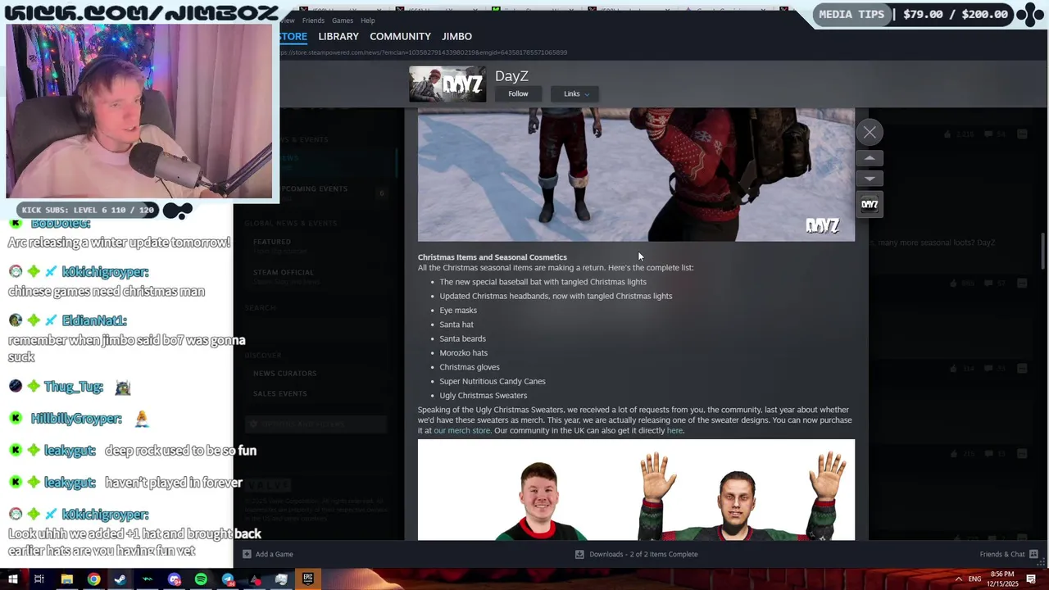Click 'Christmas Items and Seasonal Cosmetics' heading
Viewport: 1049px width, 590px height.
click(493, 257)
